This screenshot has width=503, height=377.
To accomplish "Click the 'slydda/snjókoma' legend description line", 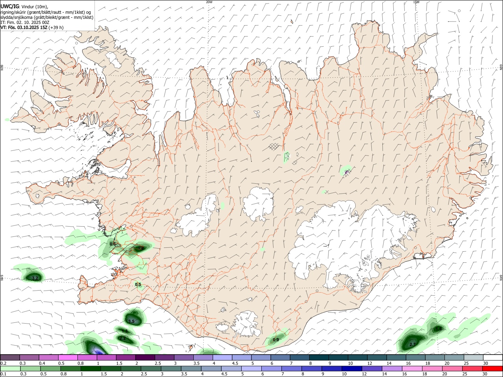I will tap(47, 17).
